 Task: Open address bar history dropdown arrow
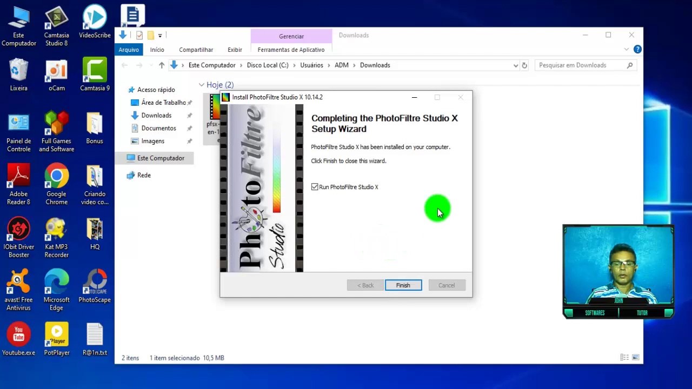(x=515, y=65)
